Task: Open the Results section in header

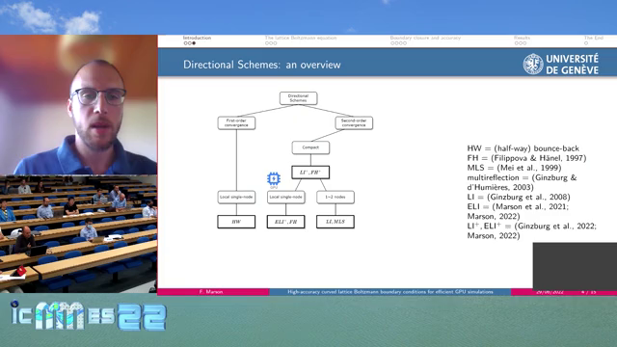Action: tap(522, 38)
